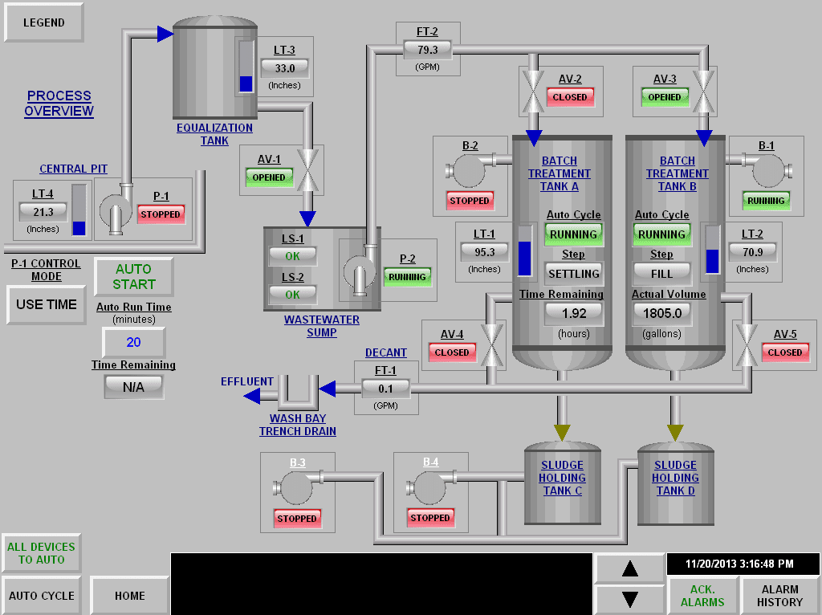
Task: Click the LT-2 level value 70.9
Action: point(752,252)
